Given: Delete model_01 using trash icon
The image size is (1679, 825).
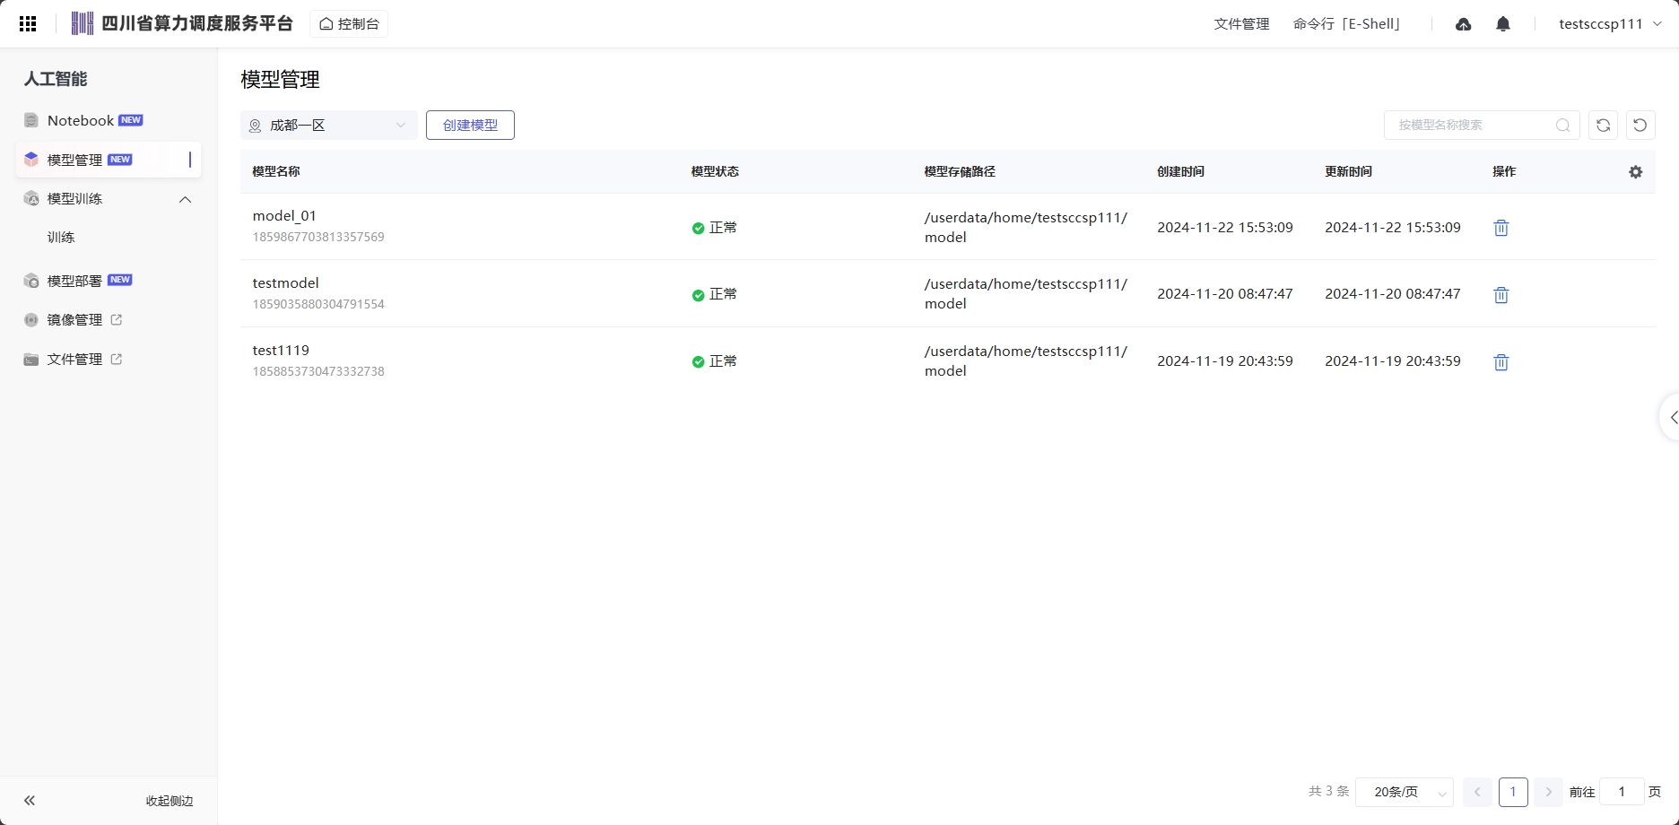Looking at the screenshot, I should 1501,228.
